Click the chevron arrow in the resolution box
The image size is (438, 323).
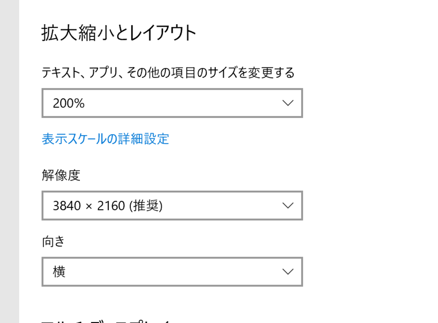tap(288, 206)
